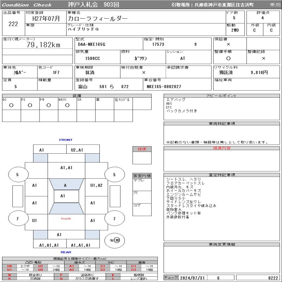Click the circle mark under 'NAVI'
The width and height of the screenshot is (282, 282).
(x=67, y=105)
